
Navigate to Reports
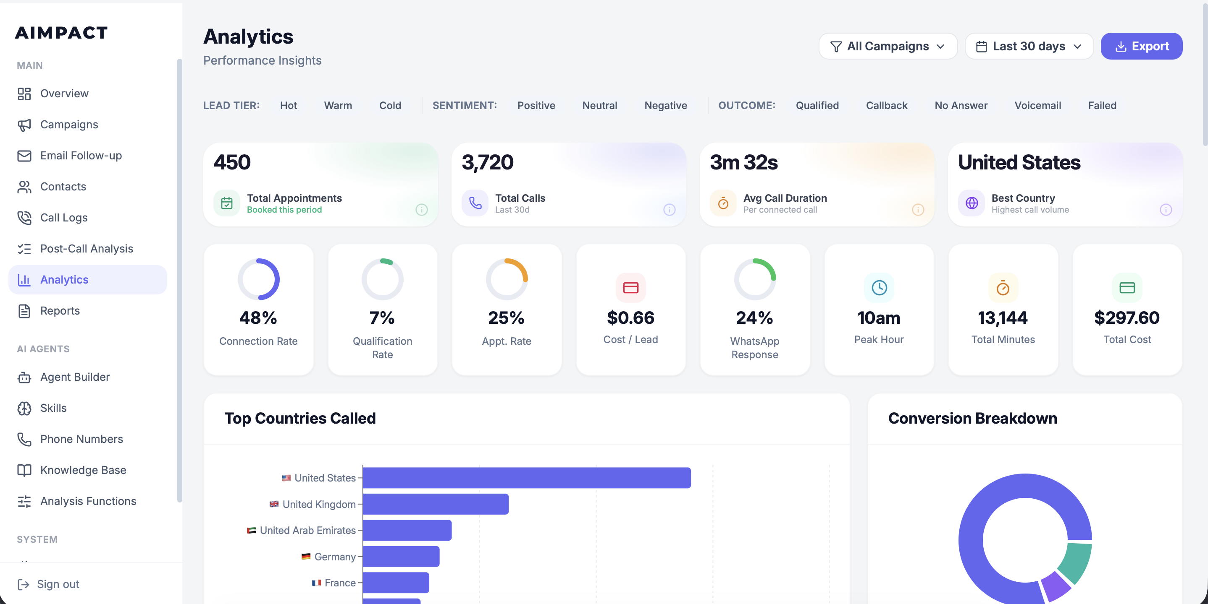(x=88, y=311)
